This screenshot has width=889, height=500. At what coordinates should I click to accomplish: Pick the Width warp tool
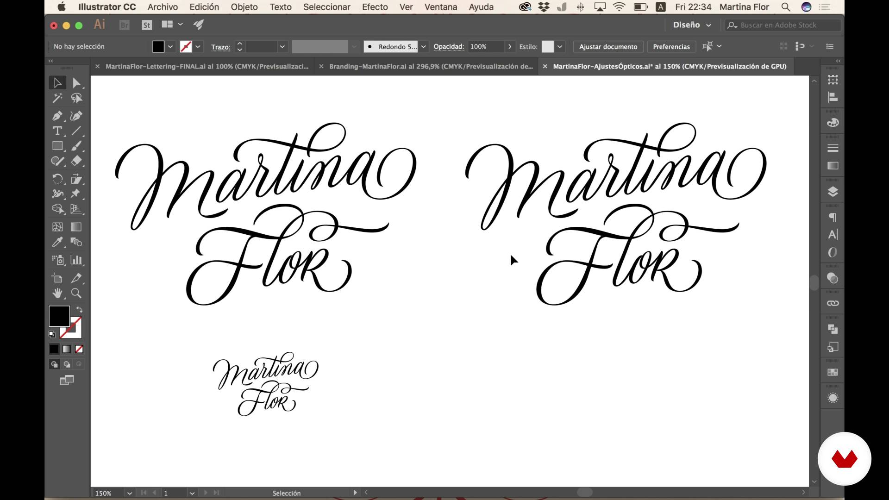pos(57,194)
